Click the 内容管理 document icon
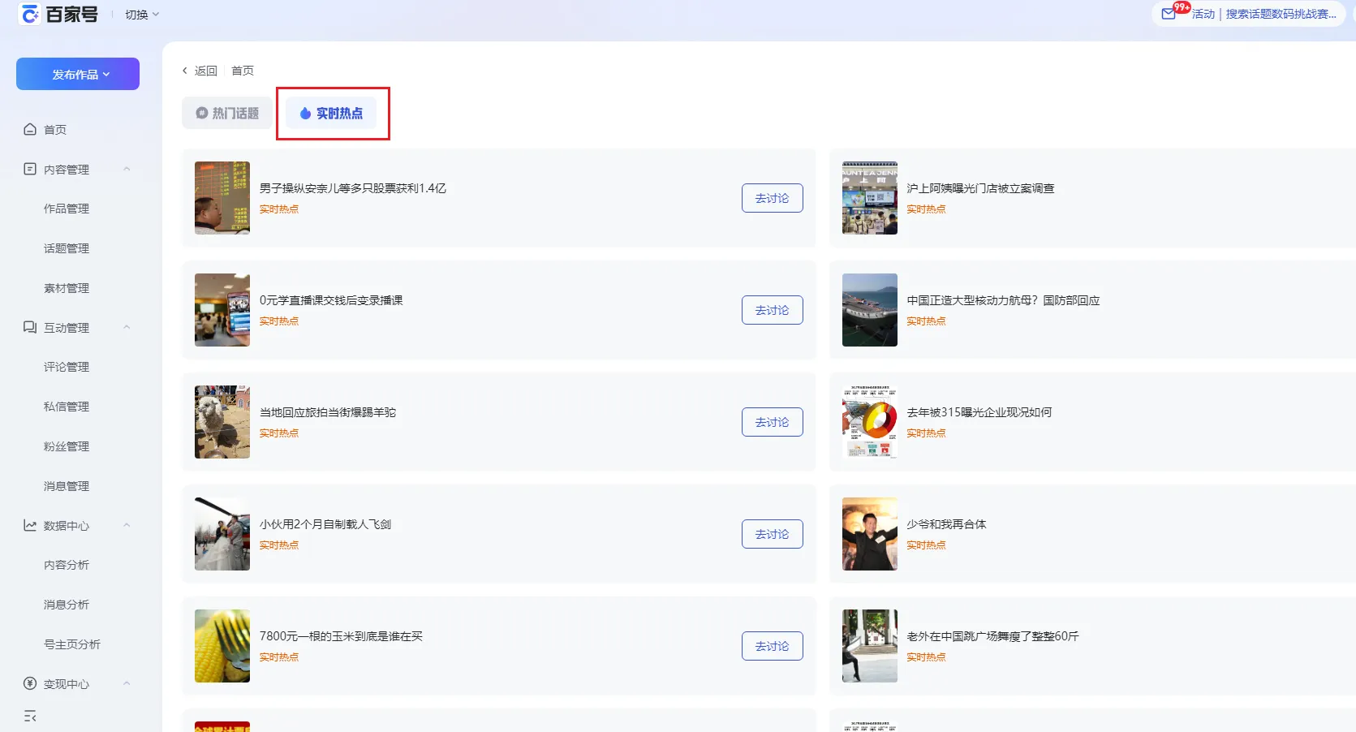The width and height of the screenshot is (1356, 732). point(30,169)
